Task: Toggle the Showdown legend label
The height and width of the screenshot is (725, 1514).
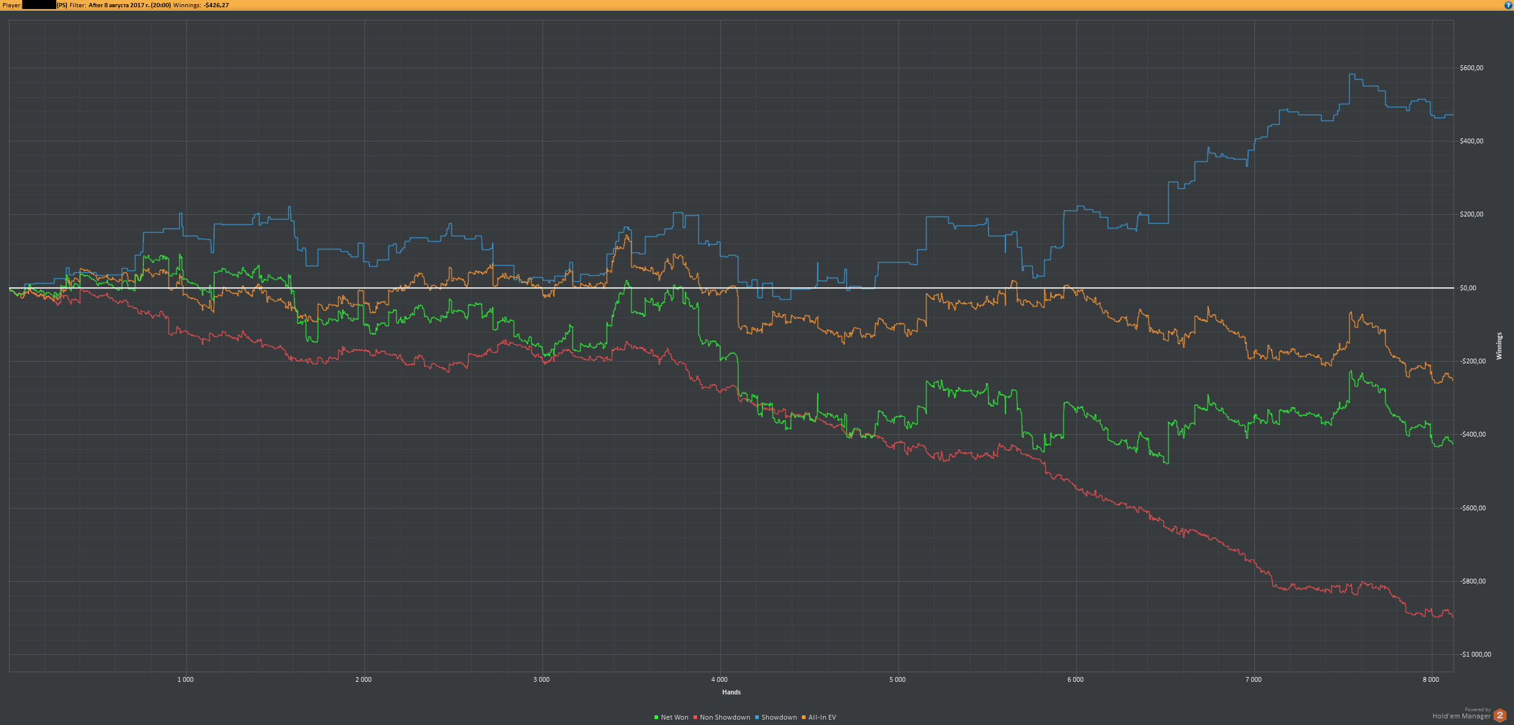Action: click(x=779, y=717)
